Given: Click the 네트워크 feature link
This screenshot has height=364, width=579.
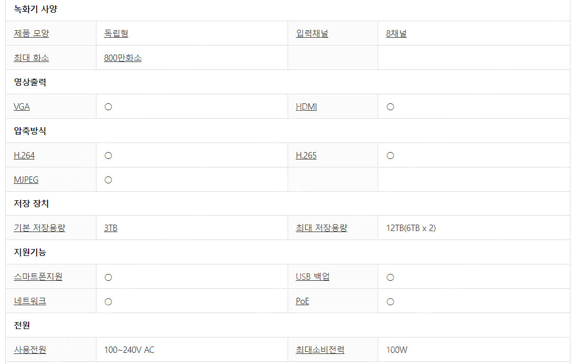Looking at the screenshot, I should [x=30, y=301].
